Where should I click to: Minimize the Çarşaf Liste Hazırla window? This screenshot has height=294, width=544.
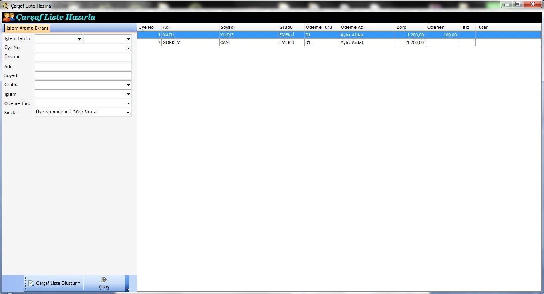507,4
